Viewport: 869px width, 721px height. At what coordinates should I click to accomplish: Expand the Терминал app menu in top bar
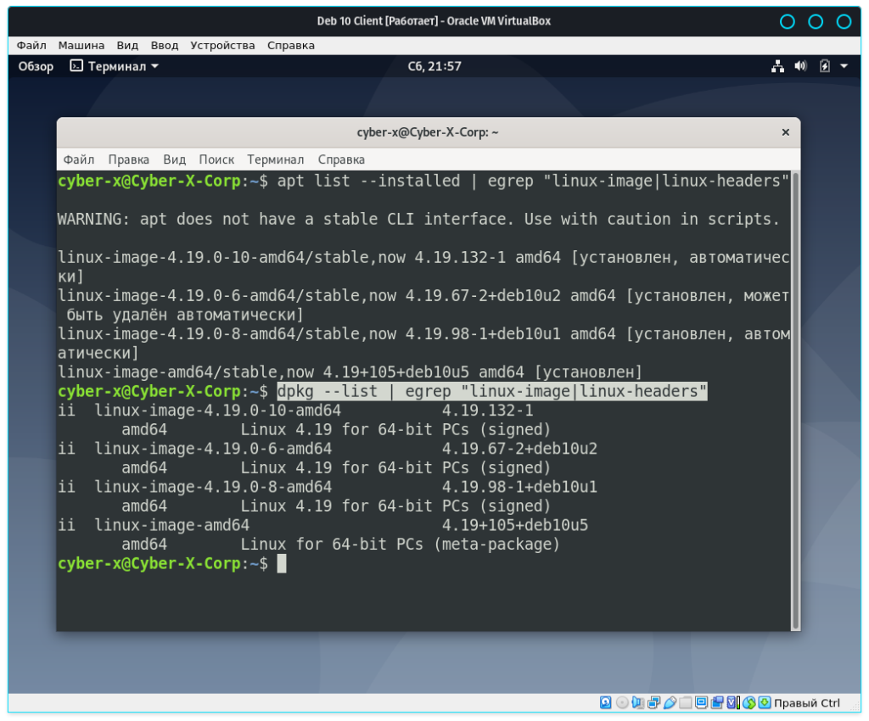[x=115, y=66]
